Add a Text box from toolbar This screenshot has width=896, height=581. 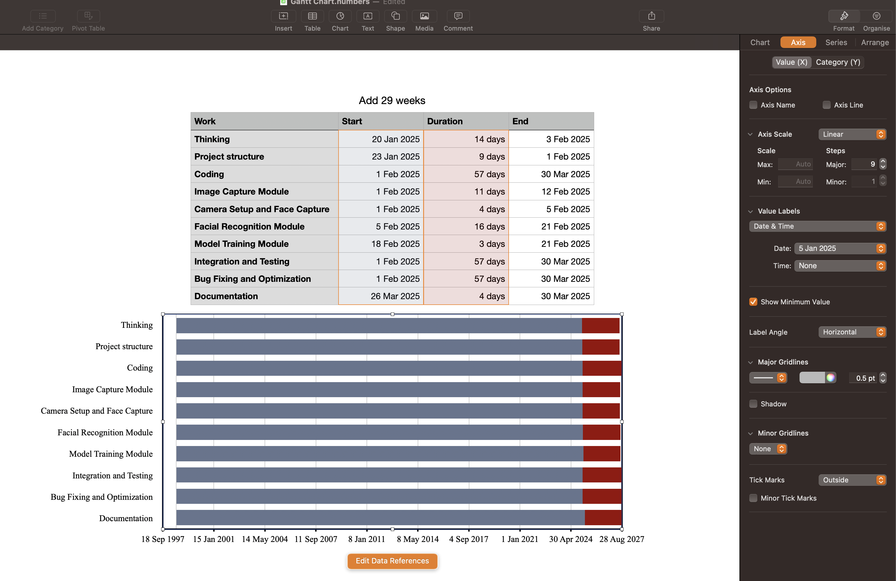(367, 16)
